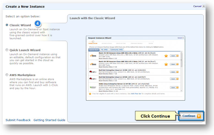Open the AWS free tier link in preview
The image size is (214, 135).
pos(136,94)
